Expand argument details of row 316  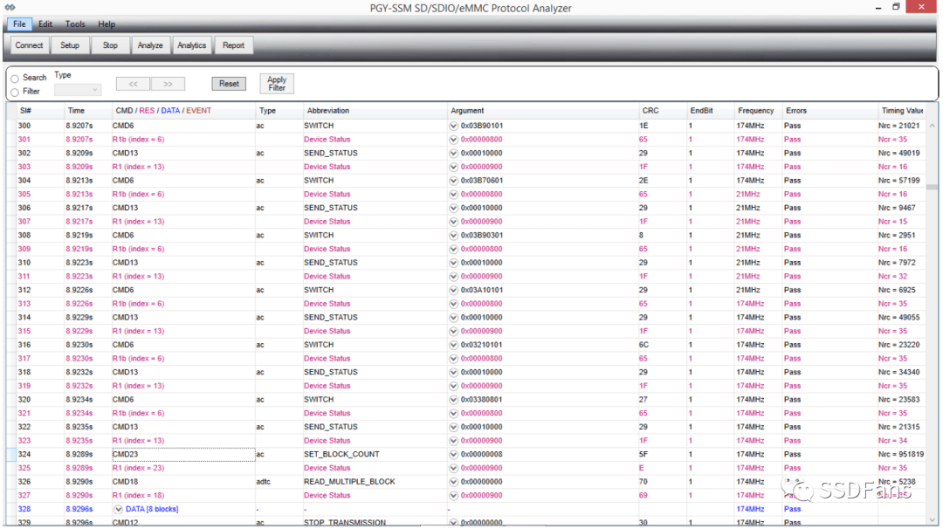click(x=453, y=345)
